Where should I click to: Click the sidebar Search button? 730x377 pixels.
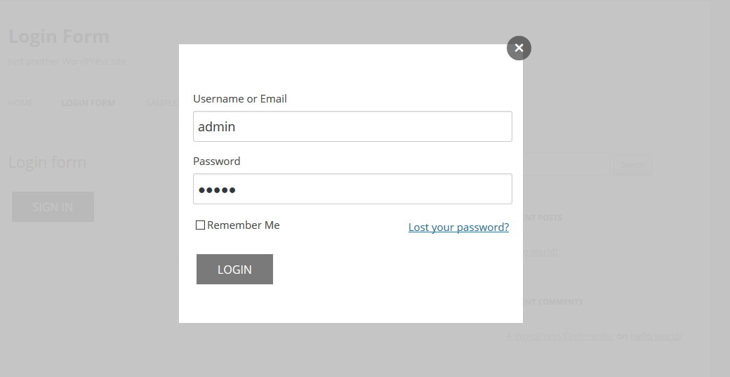click(632, 165)
